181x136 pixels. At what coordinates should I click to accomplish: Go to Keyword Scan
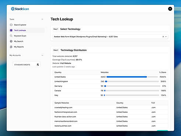(x=20, y=36)
